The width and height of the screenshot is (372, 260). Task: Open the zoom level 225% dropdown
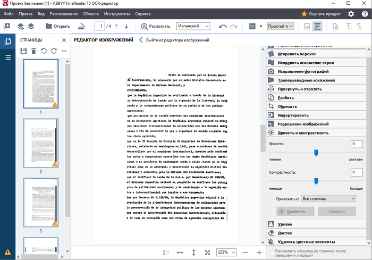click(225, 252)
